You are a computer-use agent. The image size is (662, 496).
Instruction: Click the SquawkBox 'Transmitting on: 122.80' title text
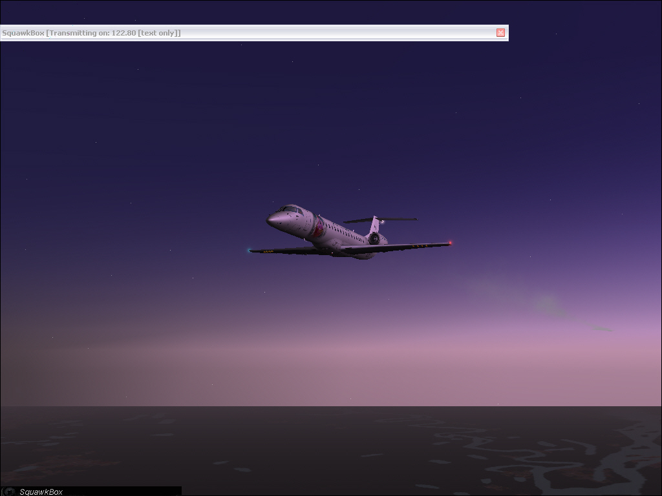(91, 33)
